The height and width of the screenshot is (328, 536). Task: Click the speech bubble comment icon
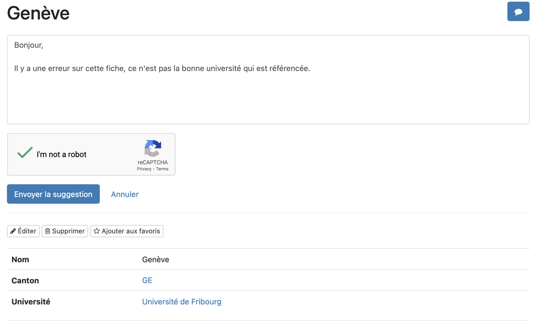point(518,12)
